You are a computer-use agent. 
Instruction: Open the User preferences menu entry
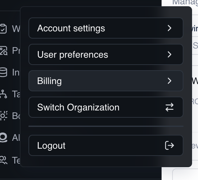(x=106, y=54)
